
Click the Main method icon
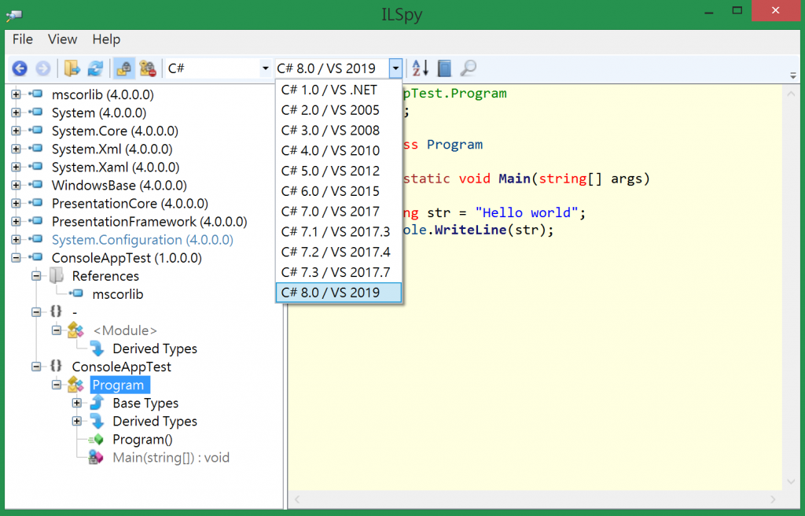point(96,458)
